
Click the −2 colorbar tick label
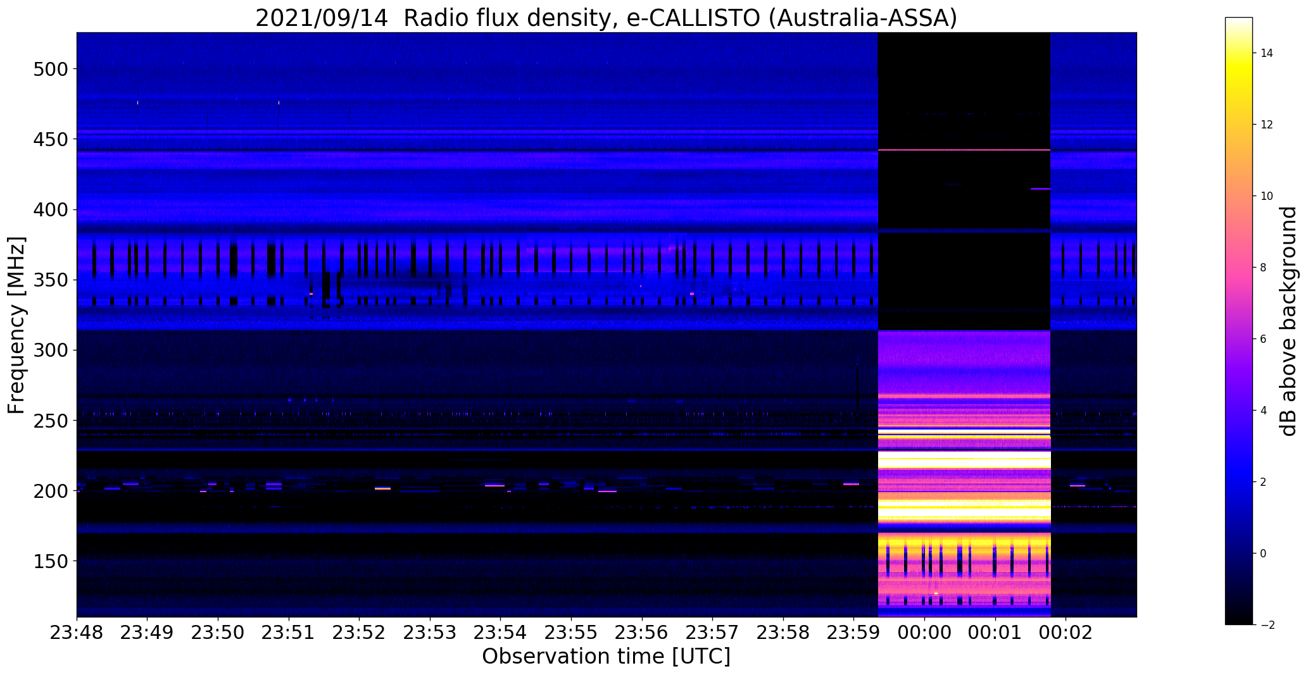click(x=1267, y=625)
